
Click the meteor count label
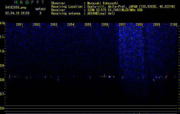(x=41, y=9)
